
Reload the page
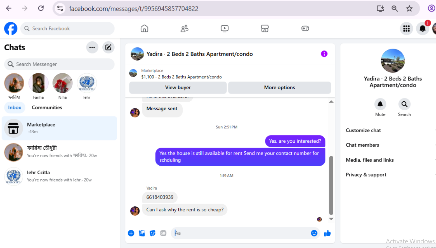(41, 8)
